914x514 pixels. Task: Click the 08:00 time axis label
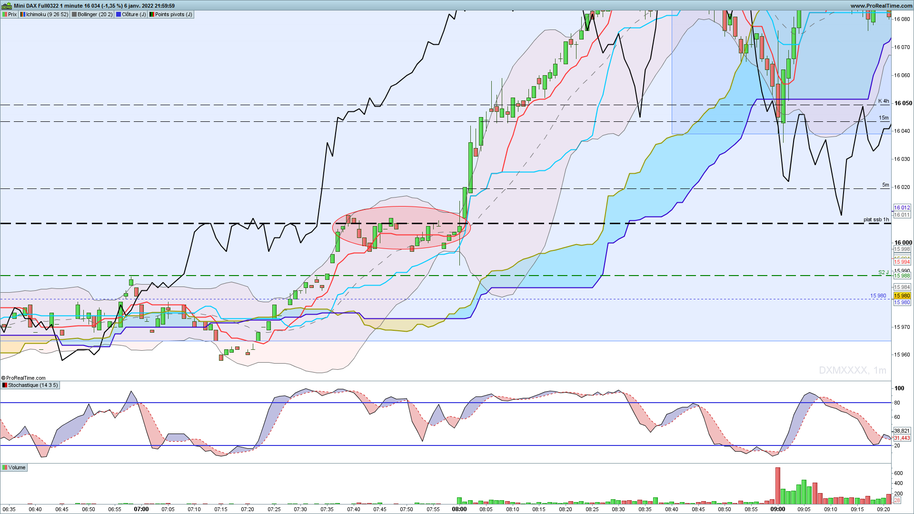tap(459, 509)
